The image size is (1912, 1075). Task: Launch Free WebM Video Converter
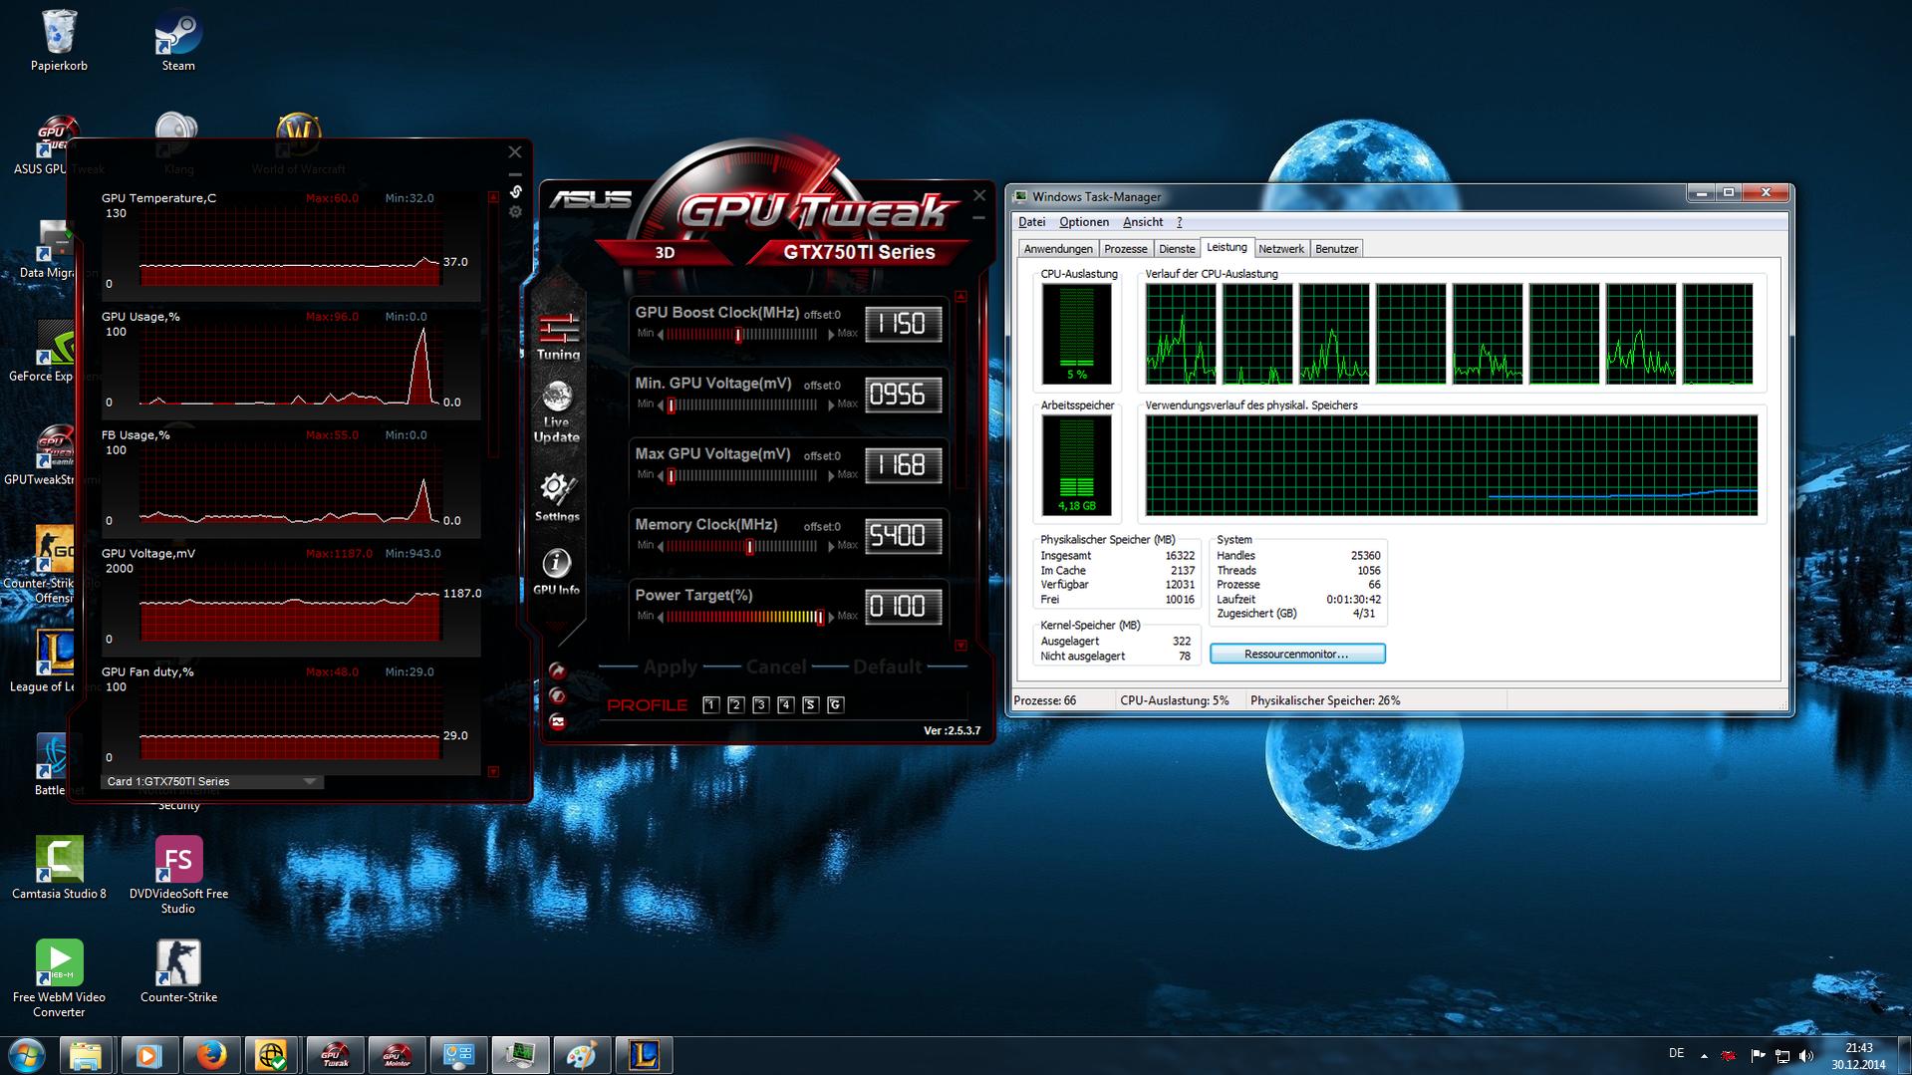click(59, 978)
